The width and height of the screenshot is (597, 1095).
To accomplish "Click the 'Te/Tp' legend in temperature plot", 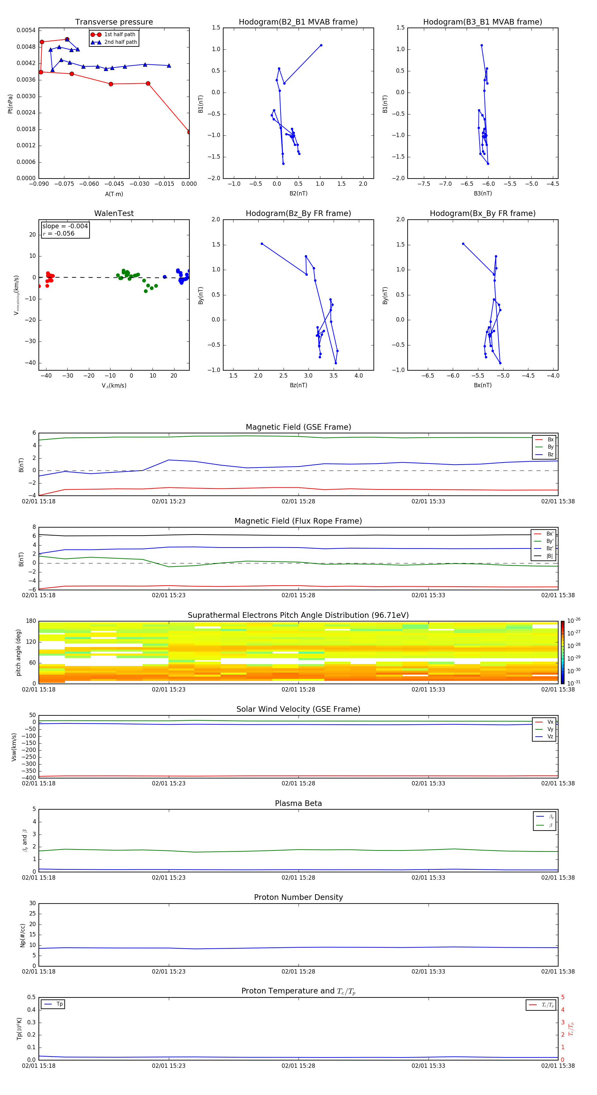I will [541, 1005].
